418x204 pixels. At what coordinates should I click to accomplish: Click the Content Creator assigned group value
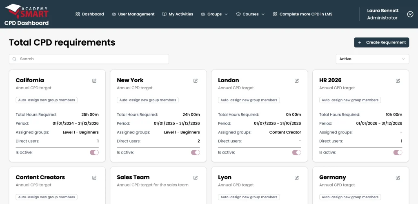pyautogui.click(x=285, y=132)
